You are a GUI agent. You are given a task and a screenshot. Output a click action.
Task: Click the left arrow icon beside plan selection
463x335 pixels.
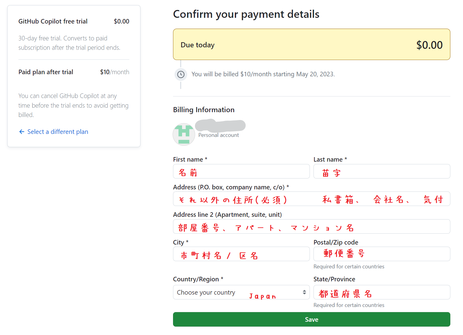click(x=21, y=132)
